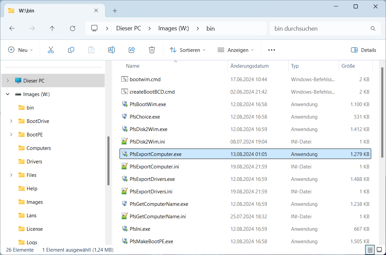The image size is (386, 255).
Task: Click the Cut scissors icon
Action: pyautogui.click(x=51, y=50)
